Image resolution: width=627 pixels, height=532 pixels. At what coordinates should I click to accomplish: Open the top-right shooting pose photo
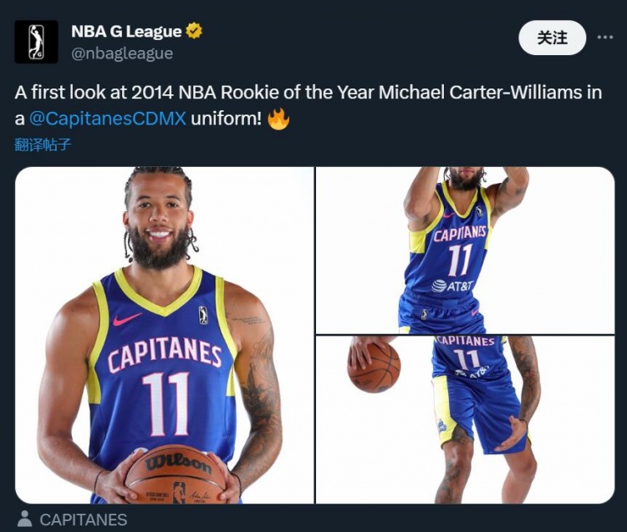pyautogui.click(x=465, y=250)
